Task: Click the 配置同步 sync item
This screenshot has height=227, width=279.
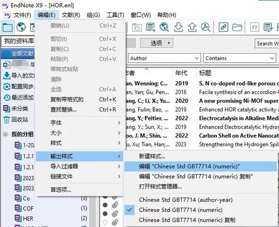Action: click(x=19, y=86)
